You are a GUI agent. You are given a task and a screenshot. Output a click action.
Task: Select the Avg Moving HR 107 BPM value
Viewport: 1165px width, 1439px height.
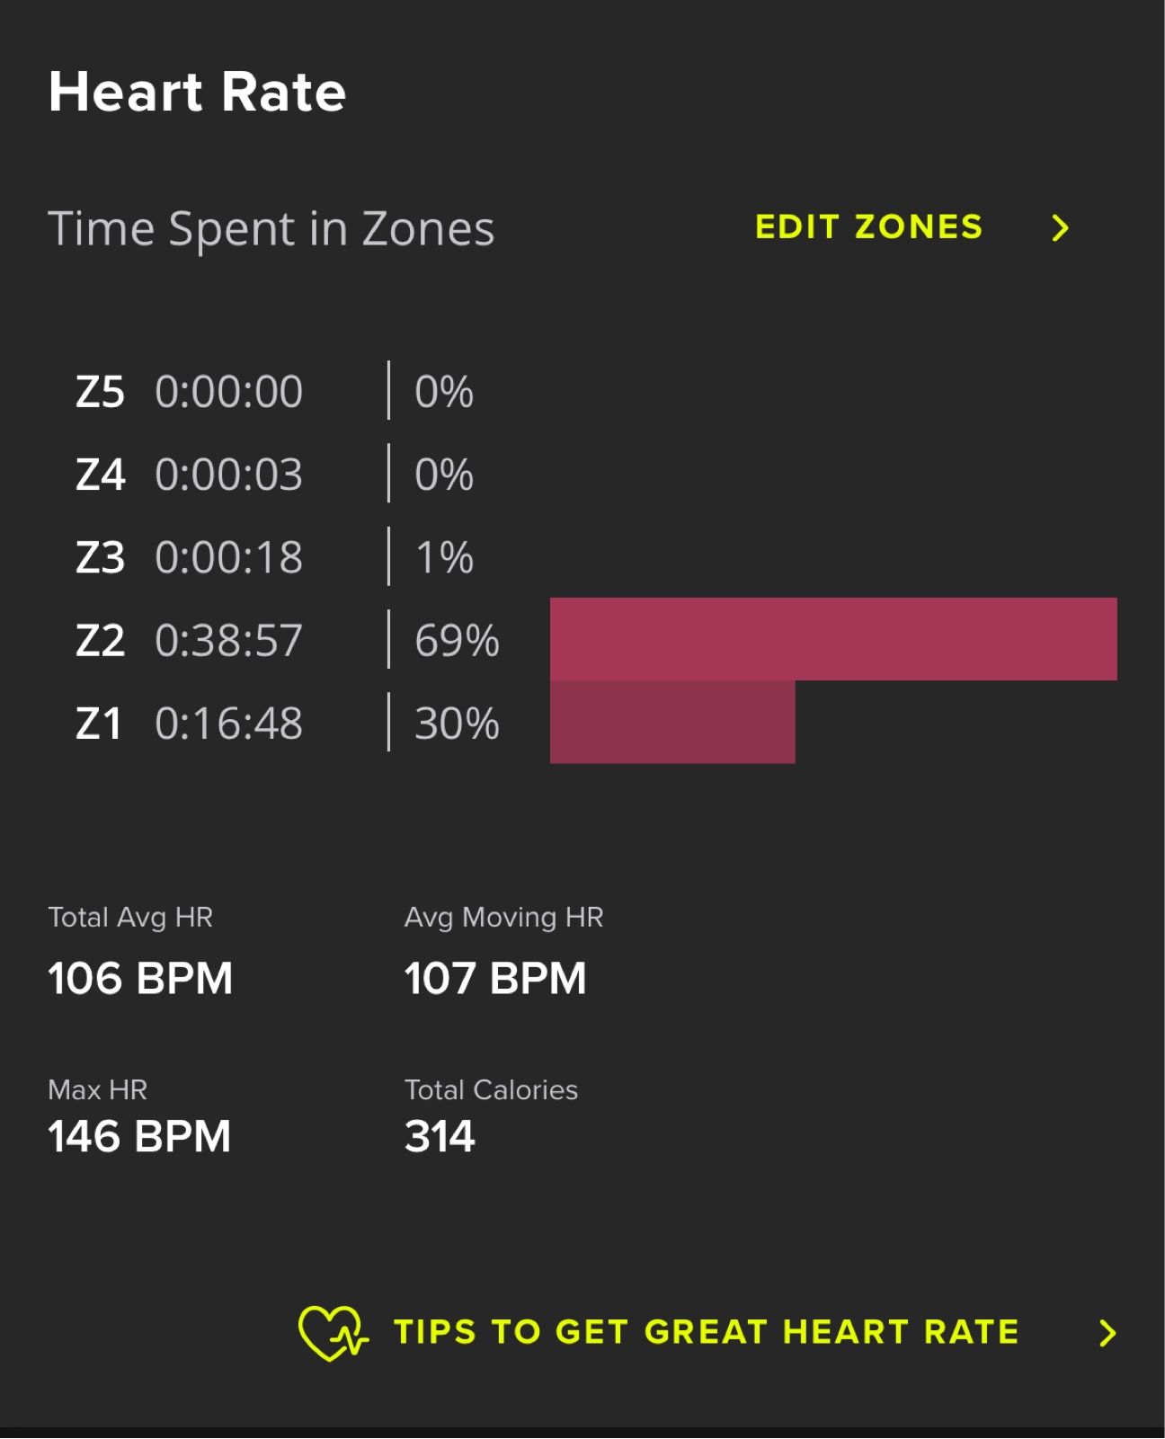[x=495, y=978]
